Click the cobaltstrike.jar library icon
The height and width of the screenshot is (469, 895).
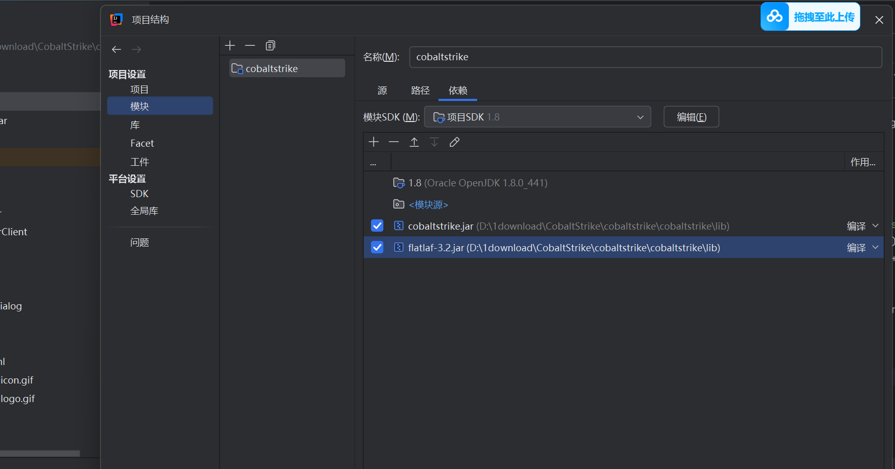pos(398,225)
